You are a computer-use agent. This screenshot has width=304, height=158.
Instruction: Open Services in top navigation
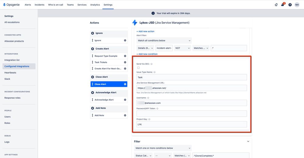coord(82,5)
